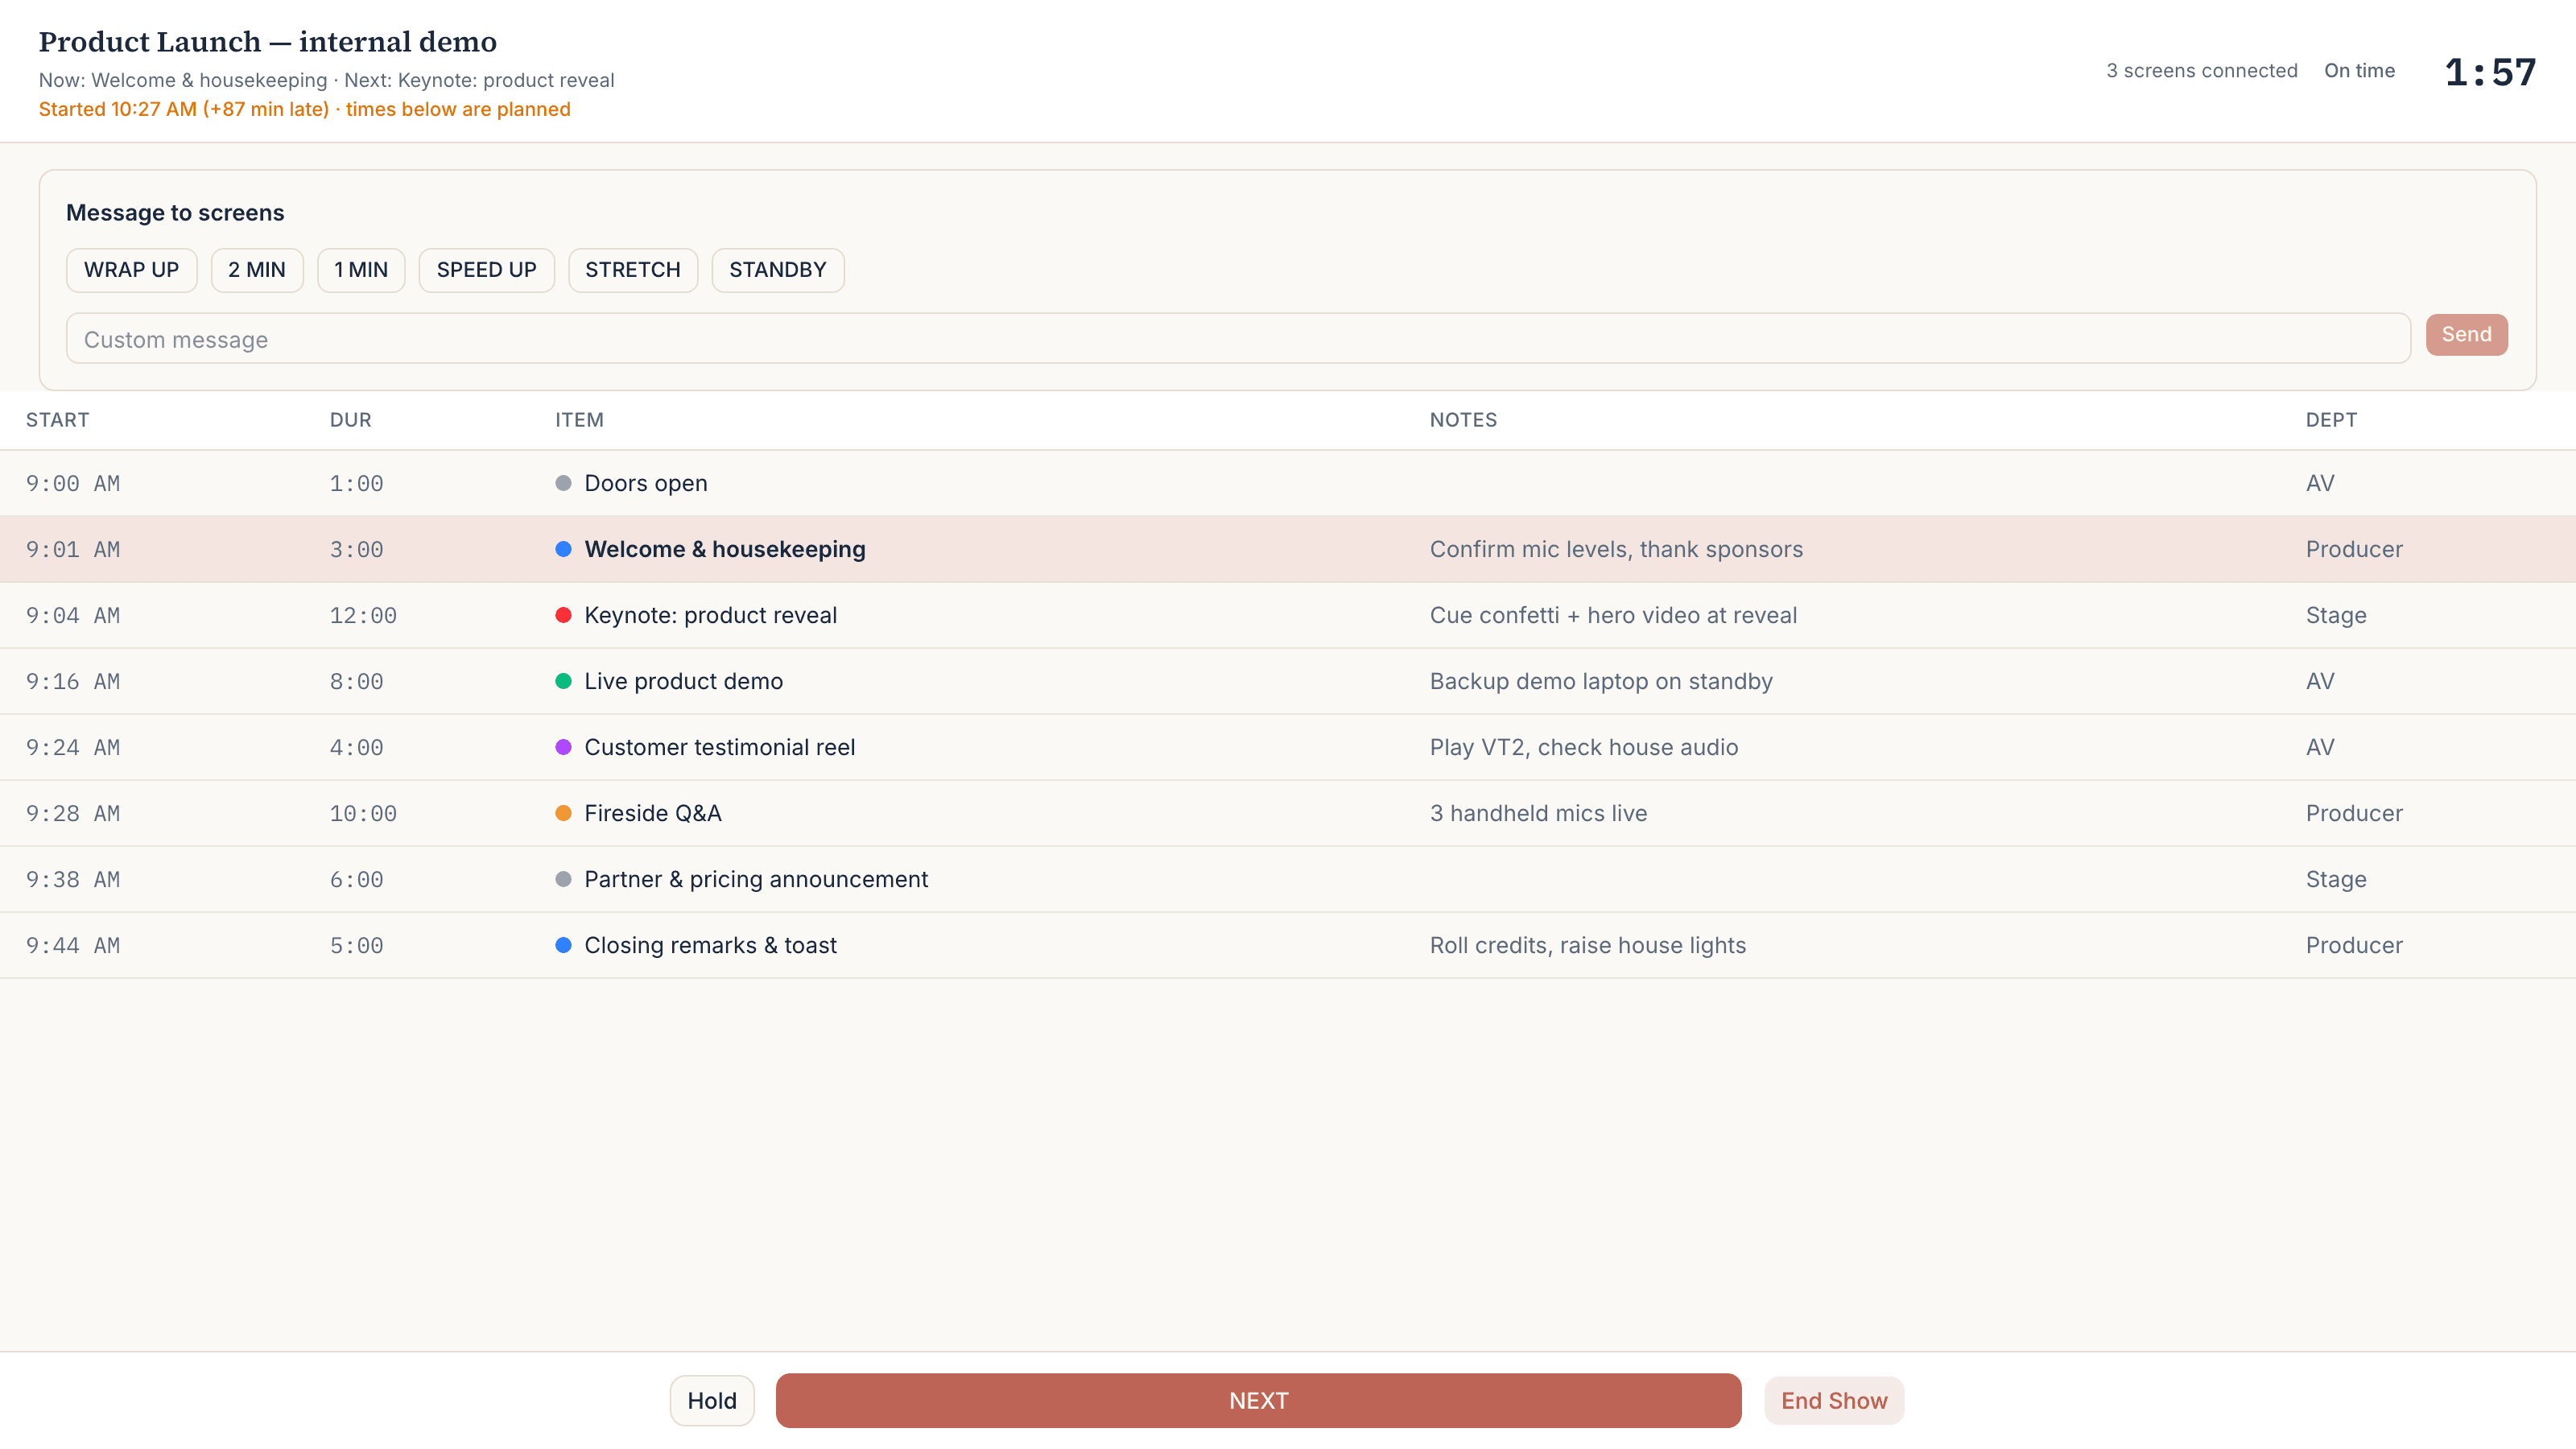The image size is (2576, 1449).
Task: Click the 1:57 countdown timer
Action: point(2490,72)
